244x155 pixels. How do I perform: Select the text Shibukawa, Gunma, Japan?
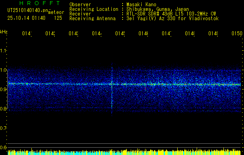point(157,9)
